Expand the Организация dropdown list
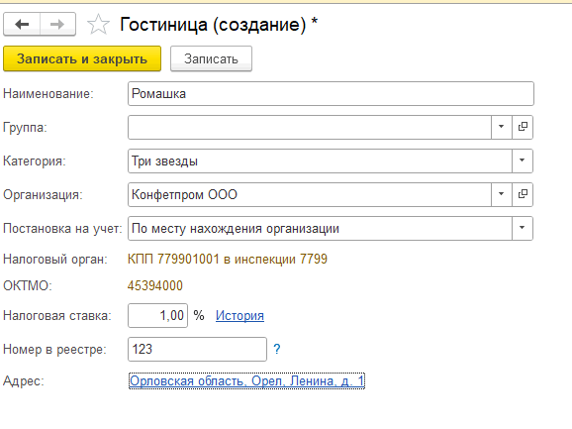Image resolution: width=572 pixels, height=429 pixels. tap(501, 194)
